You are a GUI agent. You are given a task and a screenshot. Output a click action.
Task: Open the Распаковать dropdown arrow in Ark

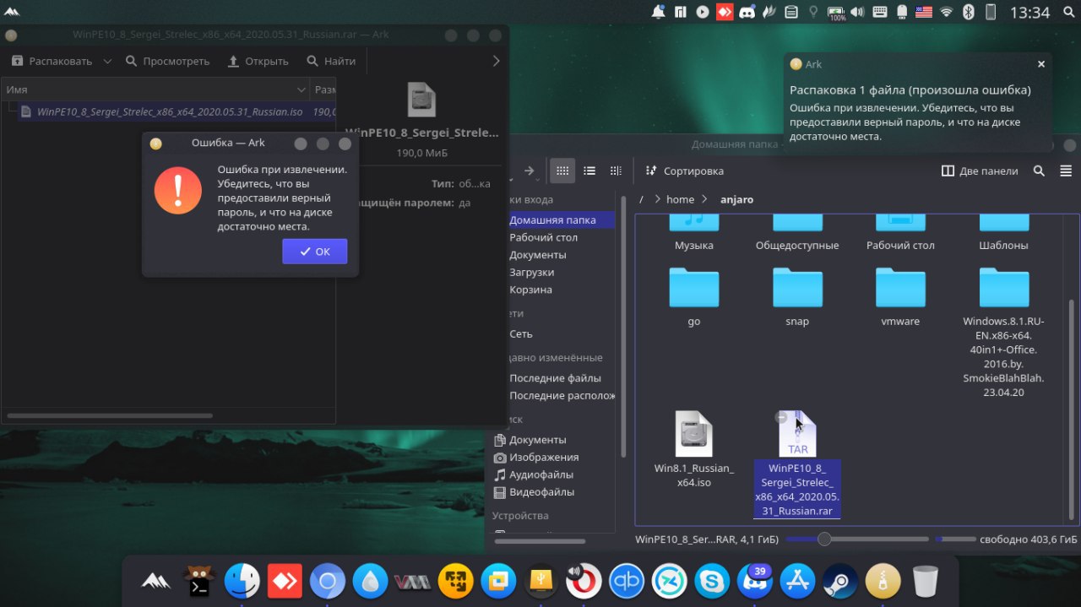(108, 61)
